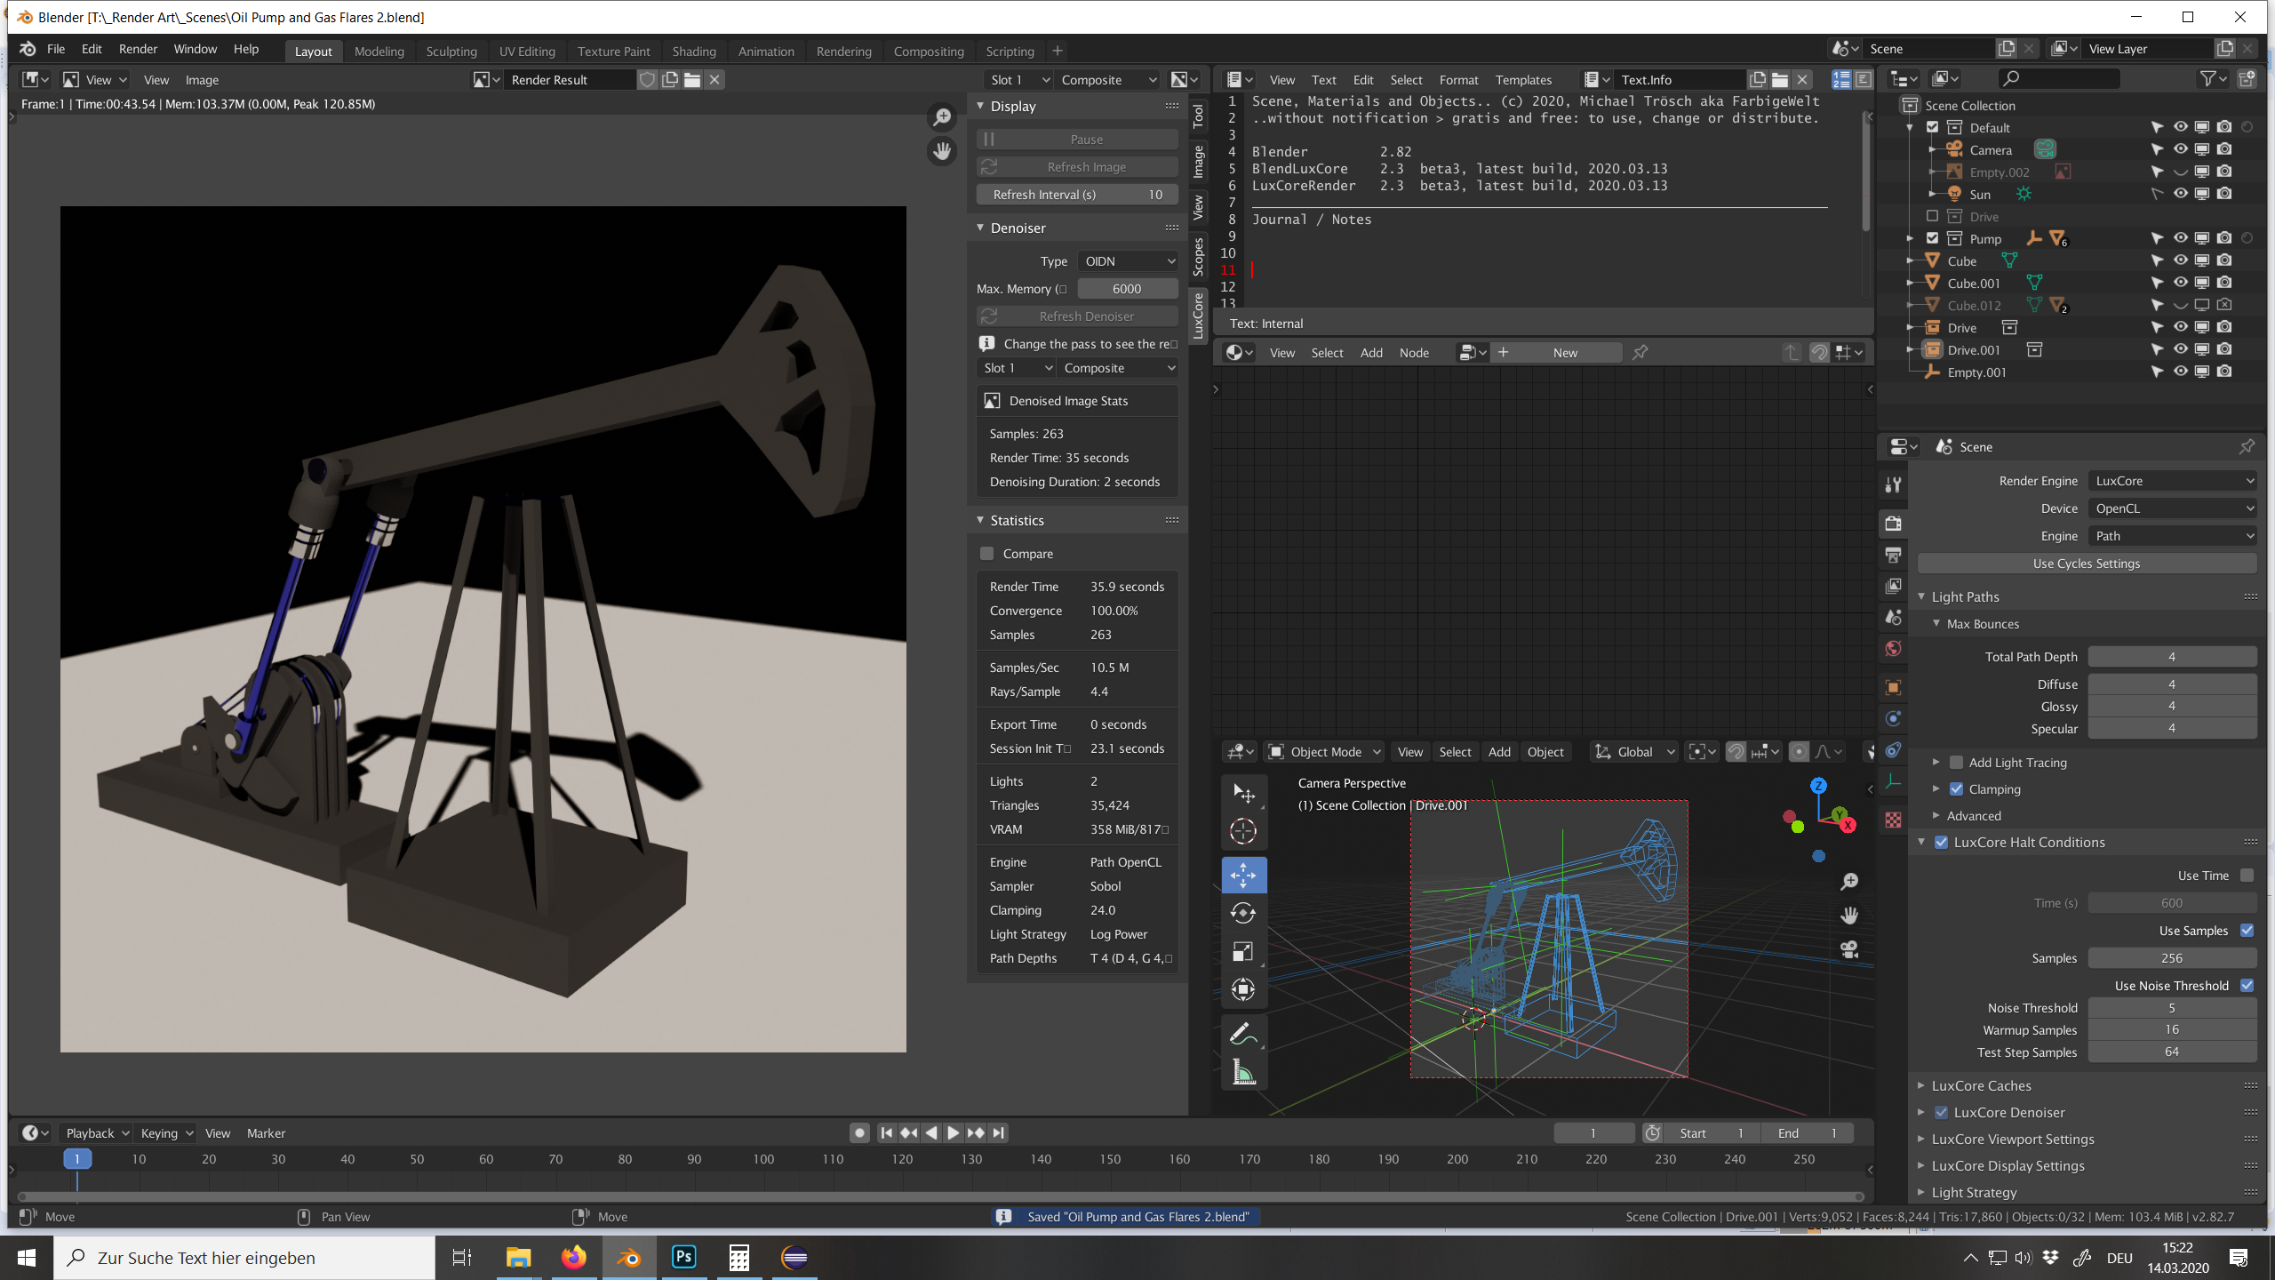Select the Rotate tool in viewport toolbar
This screenshot has height=1280, width=2275.
pyautogui.click(x=1242, y=913)
